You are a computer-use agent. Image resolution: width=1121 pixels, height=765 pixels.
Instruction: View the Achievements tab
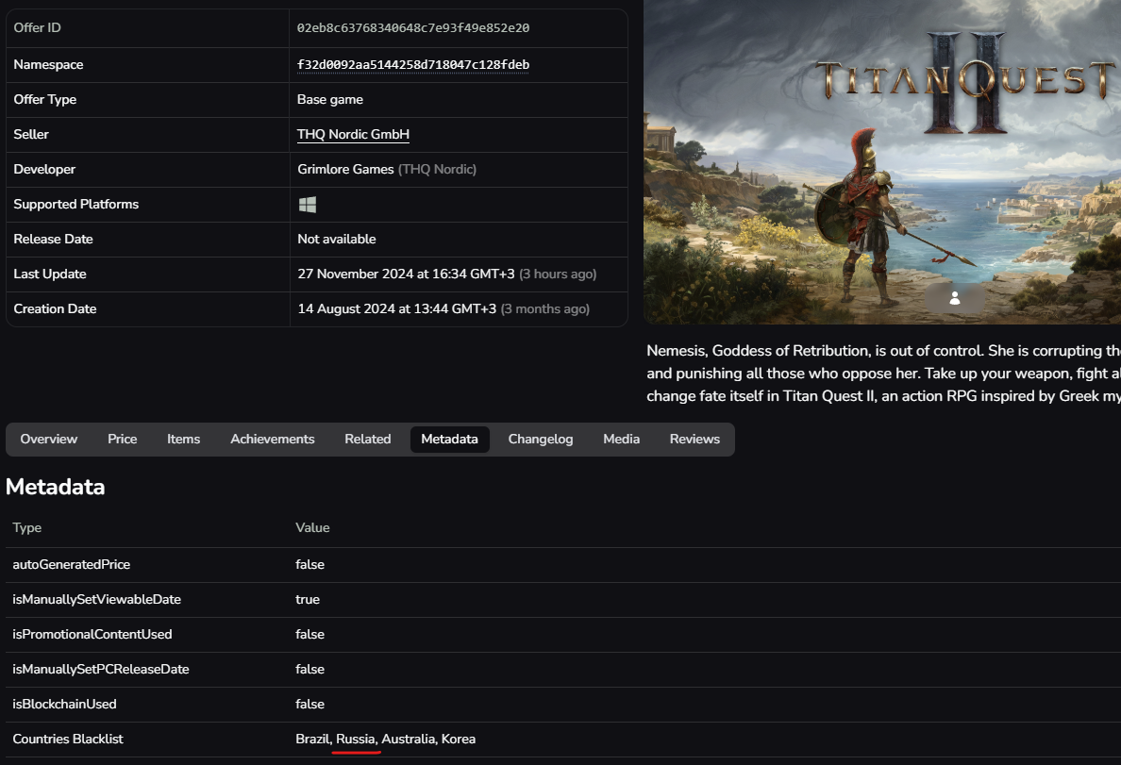tap(273, 439)
